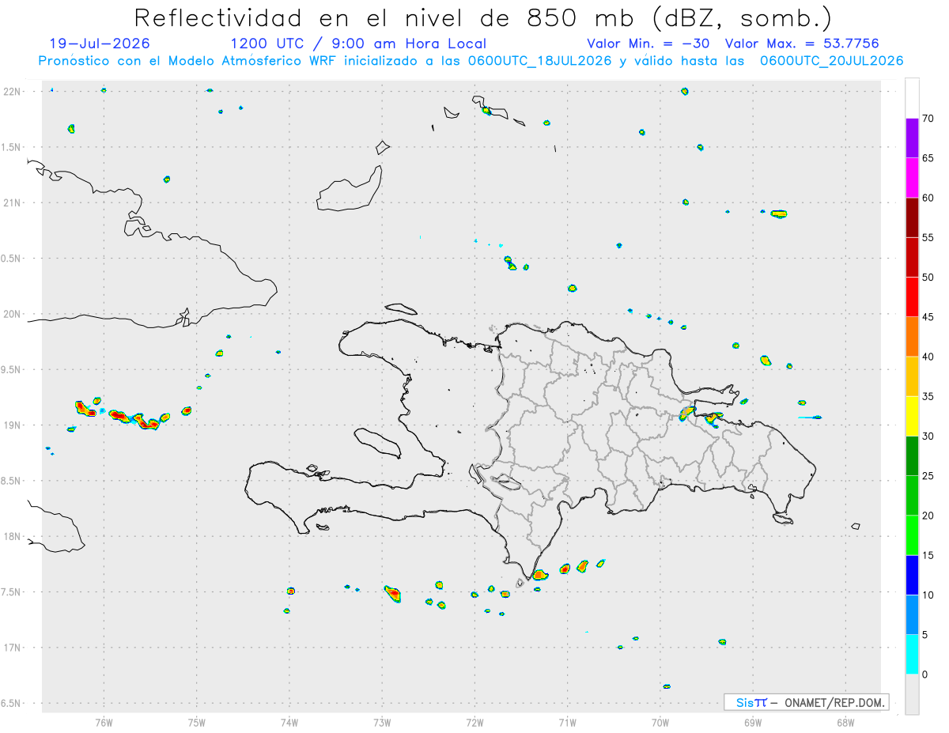
Task: Pick the dark green 25–30 dBZ colorbar segment
Action: [912, 455]
